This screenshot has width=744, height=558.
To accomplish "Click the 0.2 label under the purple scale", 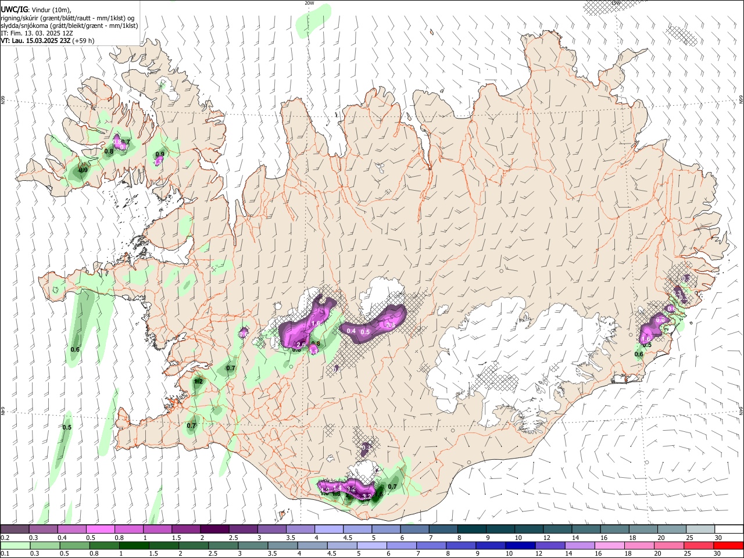I will 5,538.
